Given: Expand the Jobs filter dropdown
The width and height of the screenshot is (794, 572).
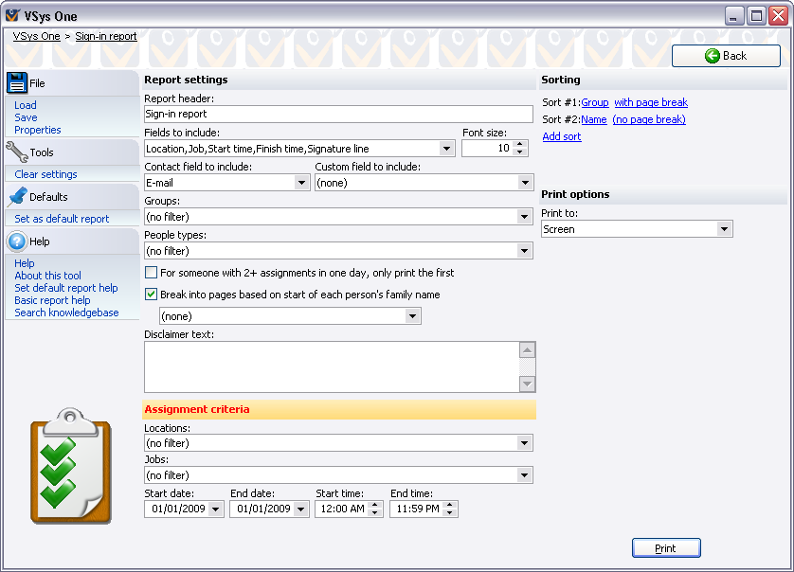Looking at the screenshot, I should 524,475.
